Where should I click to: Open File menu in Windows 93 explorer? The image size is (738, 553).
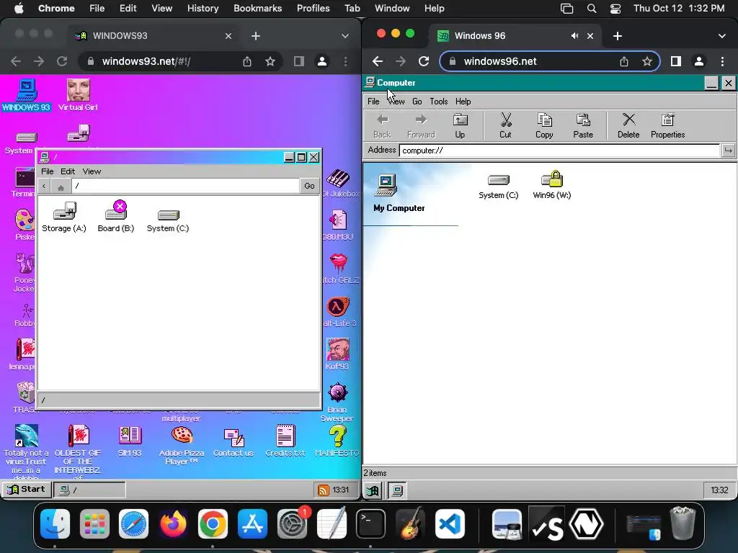(47, 171)
